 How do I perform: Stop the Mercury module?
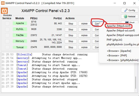click(71, 41)
